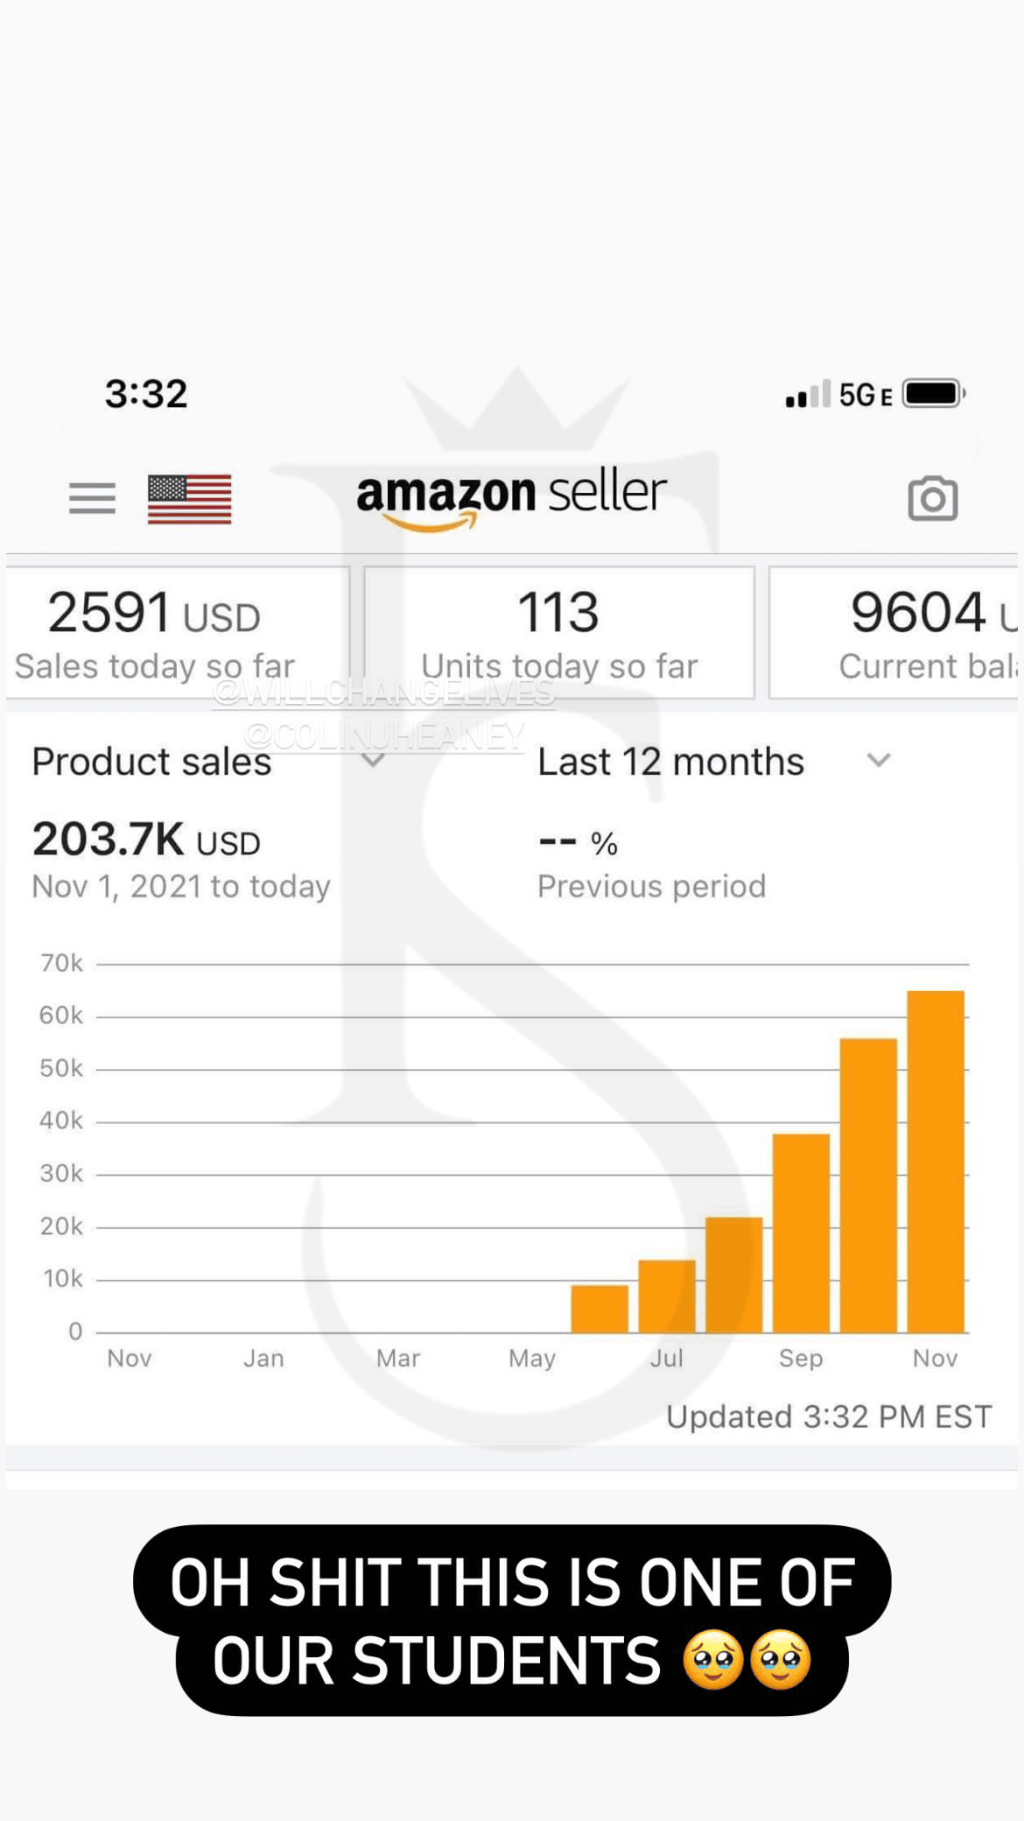Select the tallest bar left of November
The height and width of the screenshot is (1821, 1024).
[868, 1185]
